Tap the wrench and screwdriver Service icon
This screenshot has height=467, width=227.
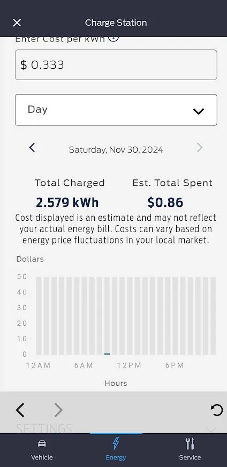tap(190, 444)
